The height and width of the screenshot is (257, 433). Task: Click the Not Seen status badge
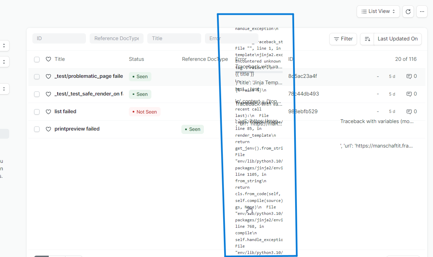pyautogui.click(x=145, y=112)
